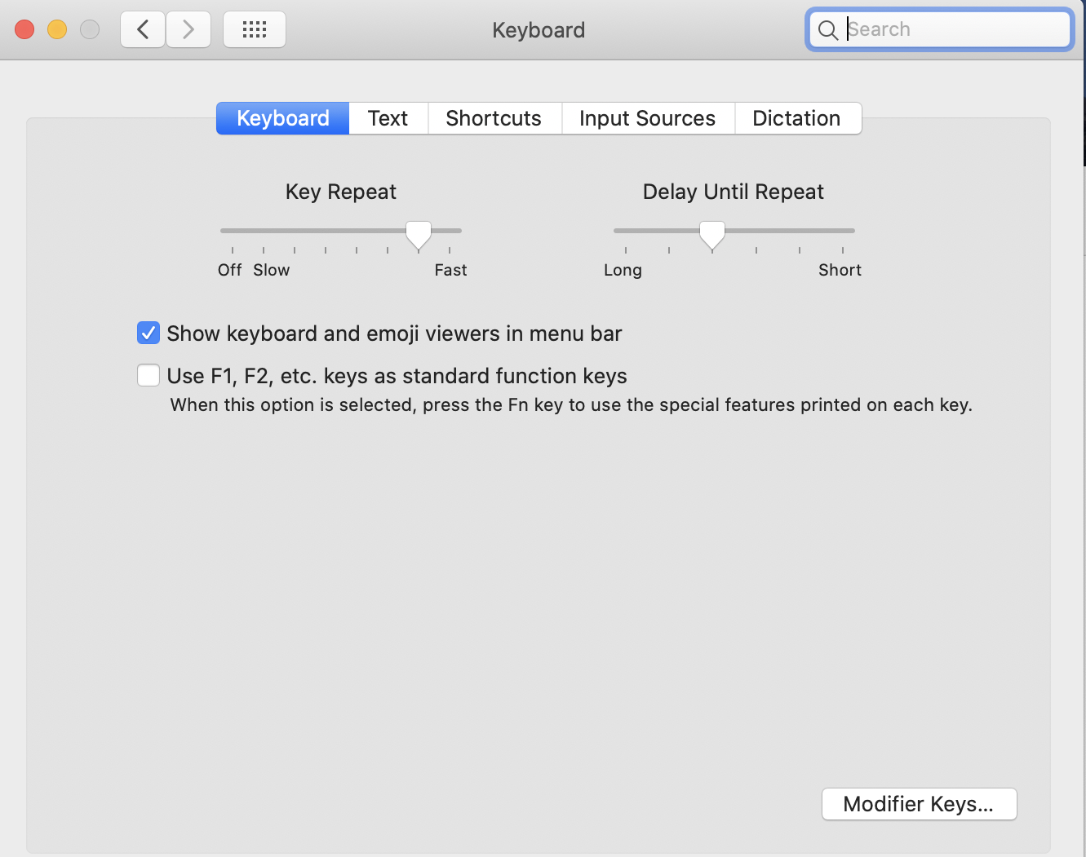Image resolution: width=1086 pixels, height=857 pixels.
Task: Click the Fast label under Key Repeat
Action: point(450,270)
